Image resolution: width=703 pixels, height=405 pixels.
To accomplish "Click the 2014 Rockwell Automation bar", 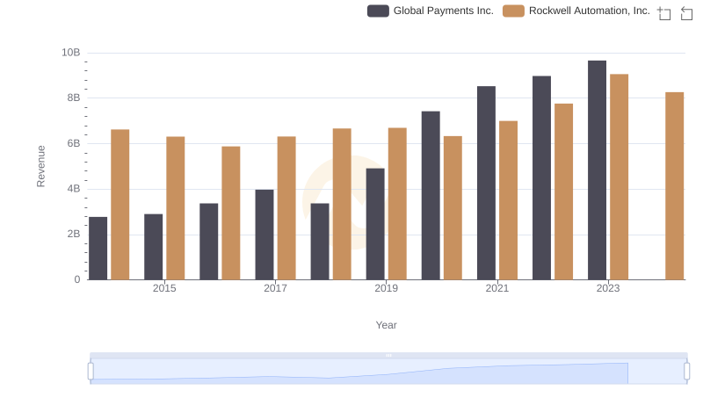I will coord(120,205).
